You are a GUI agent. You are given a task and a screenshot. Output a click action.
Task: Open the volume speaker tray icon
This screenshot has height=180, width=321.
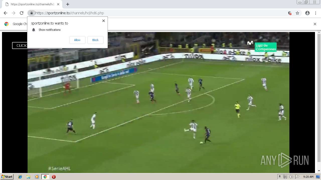tap(291, 177)
